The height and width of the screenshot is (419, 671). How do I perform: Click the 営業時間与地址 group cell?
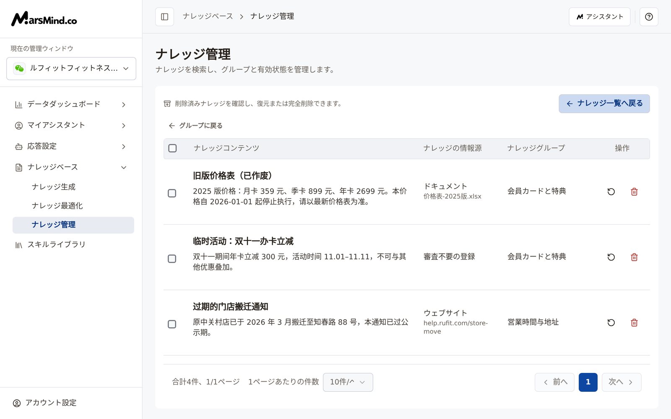coord(533,322)
